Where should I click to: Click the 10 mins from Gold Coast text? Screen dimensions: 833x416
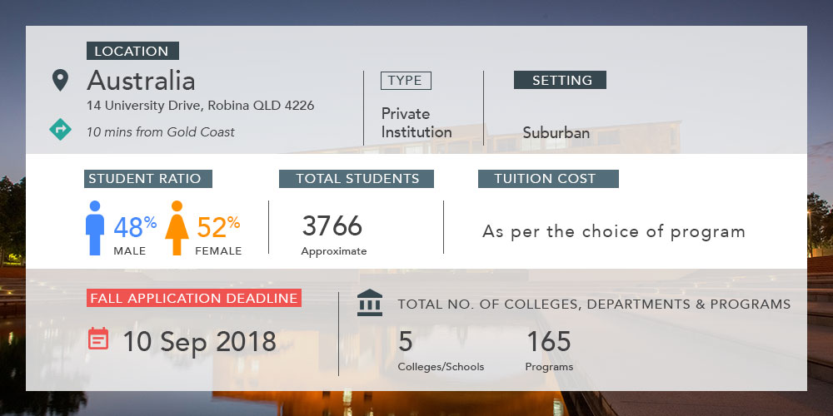(161, 132)
